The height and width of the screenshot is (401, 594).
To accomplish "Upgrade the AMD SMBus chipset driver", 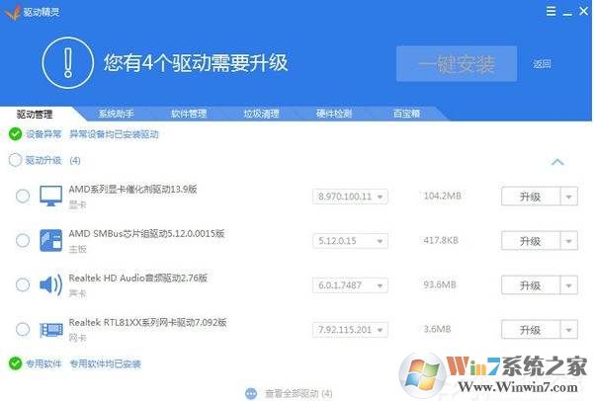I will point(531,241).
